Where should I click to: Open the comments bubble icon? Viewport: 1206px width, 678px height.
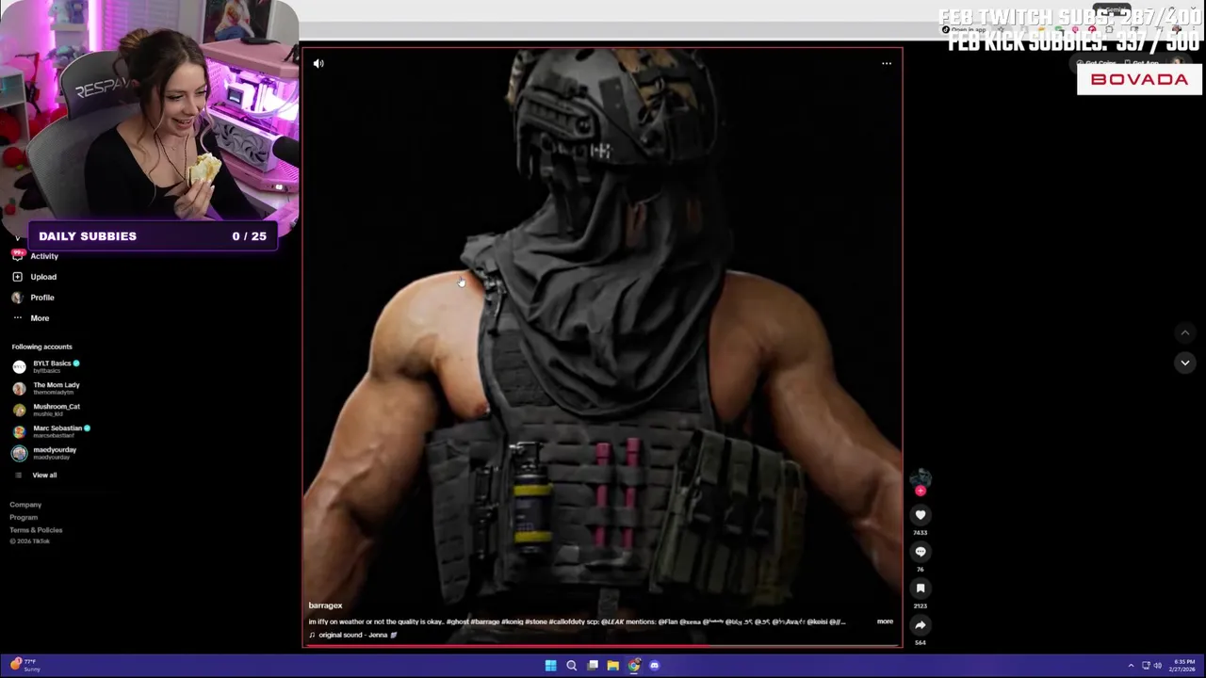pyautogui.click(x=921, y=552)
